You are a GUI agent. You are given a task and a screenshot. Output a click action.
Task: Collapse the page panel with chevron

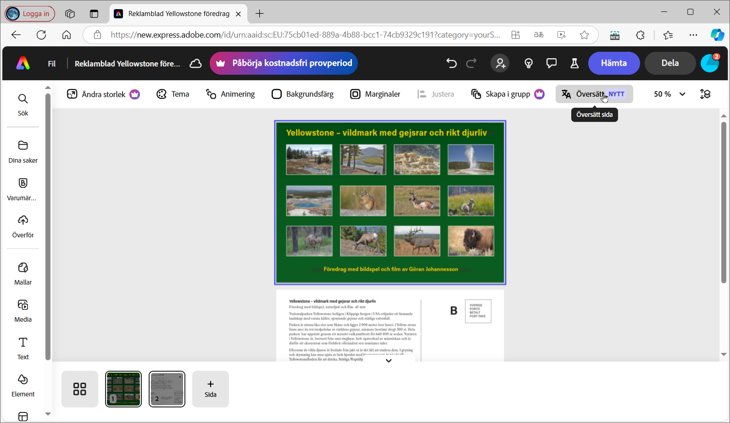pos(389,361)
